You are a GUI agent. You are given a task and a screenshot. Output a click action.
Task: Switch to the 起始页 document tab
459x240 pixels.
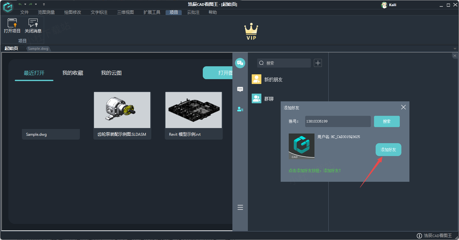point(11,49)
